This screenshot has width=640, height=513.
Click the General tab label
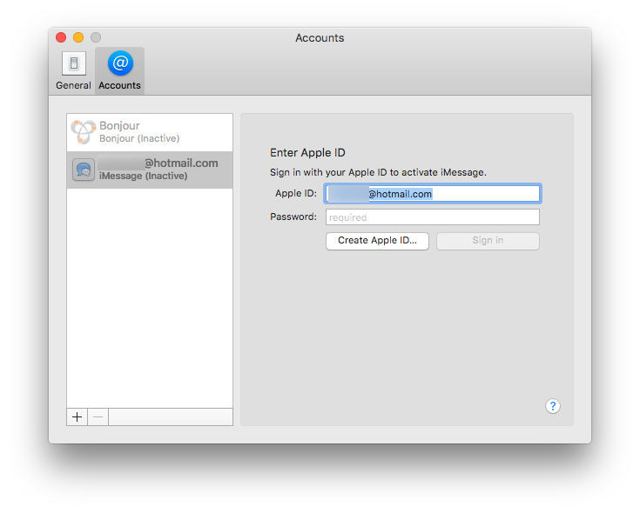click(x=73, y=85)
